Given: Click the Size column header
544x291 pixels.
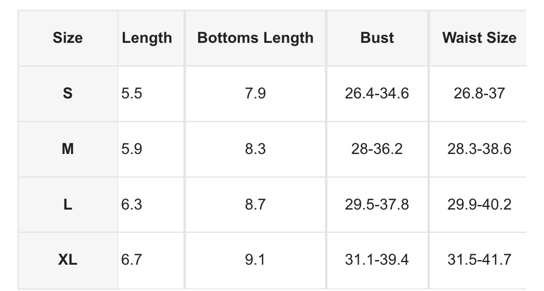Looking at the screenshot, I should (68, 38).
